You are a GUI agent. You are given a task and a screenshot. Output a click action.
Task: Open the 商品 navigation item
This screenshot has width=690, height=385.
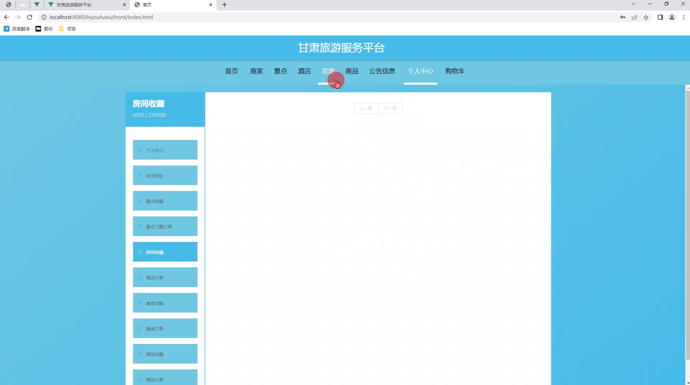352,71
